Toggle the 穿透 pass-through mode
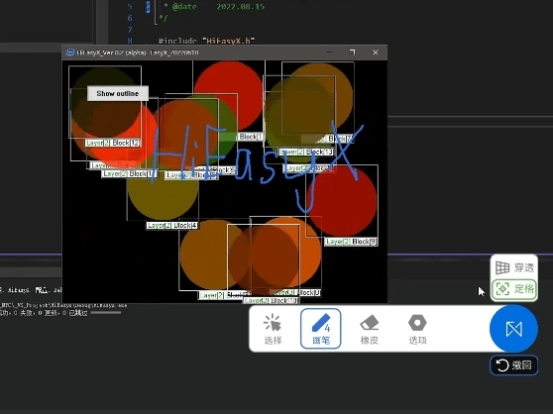The width and height of the screenshot is (553, 414). (x=514, y=267)
